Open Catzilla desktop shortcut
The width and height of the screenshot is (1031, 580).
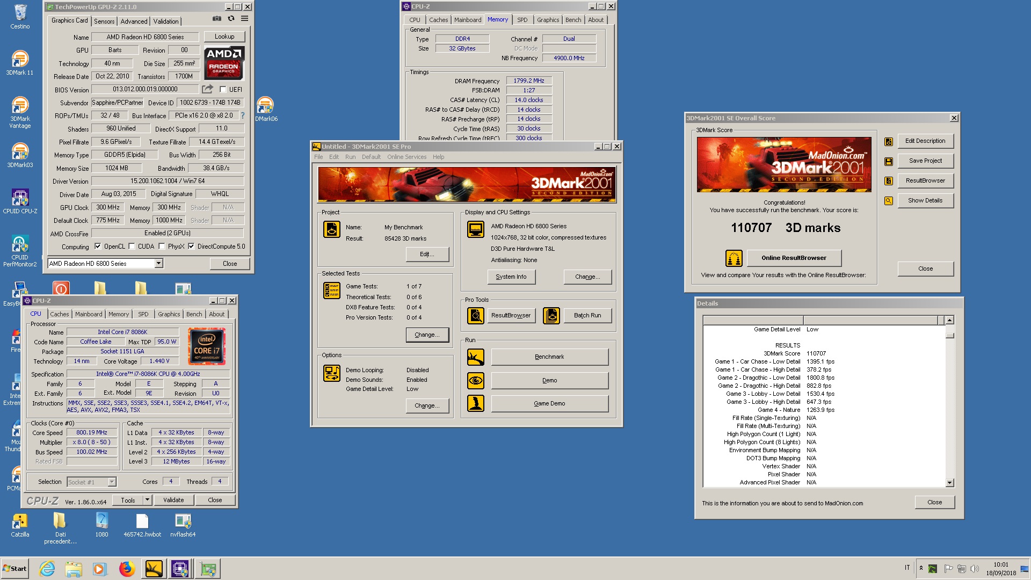click(x=20, y=525)
